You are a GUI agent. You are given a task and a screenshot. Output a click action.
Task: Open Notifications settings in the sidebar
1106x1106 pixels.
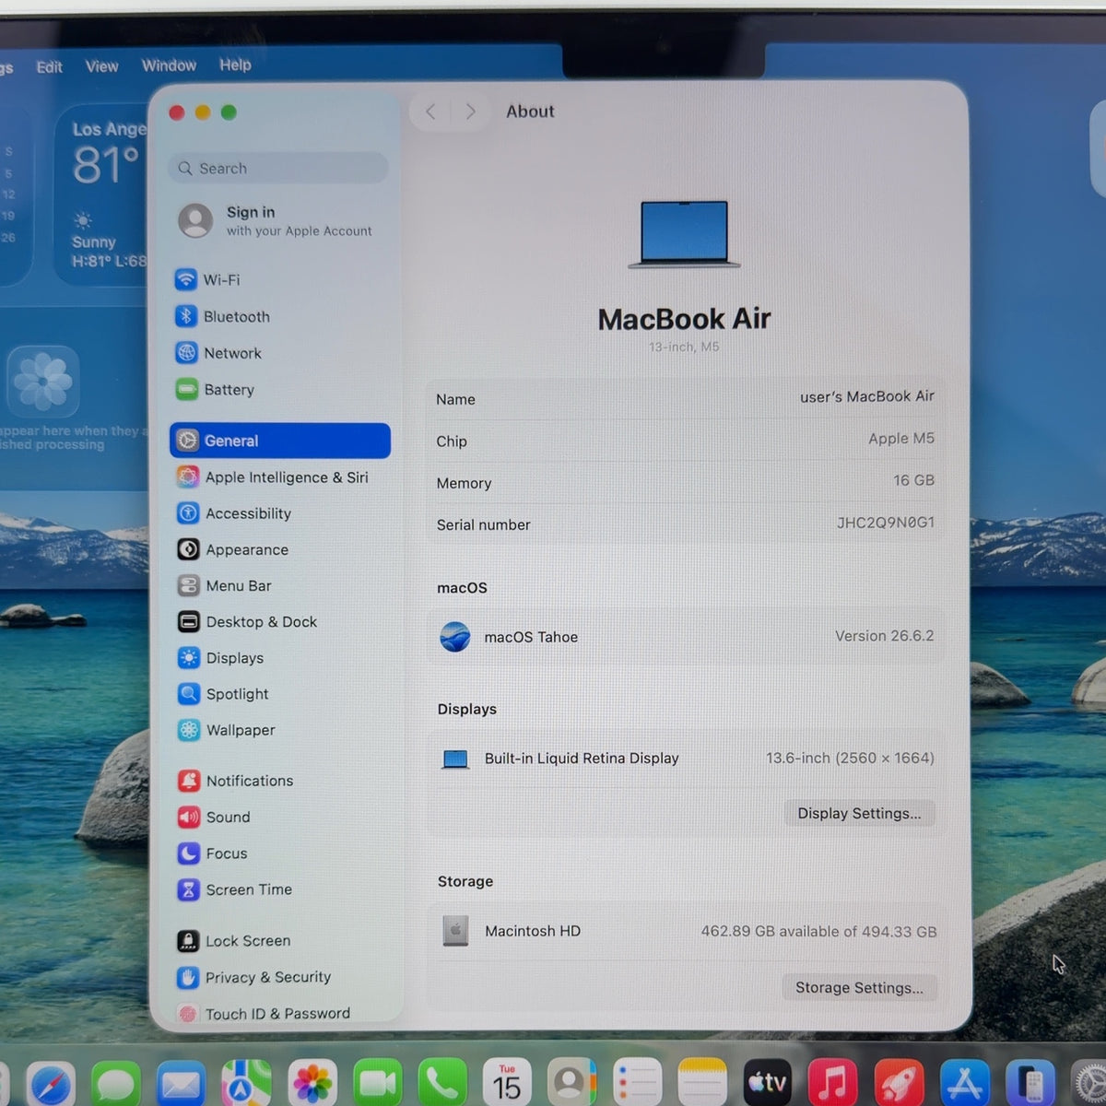(279, 781)
